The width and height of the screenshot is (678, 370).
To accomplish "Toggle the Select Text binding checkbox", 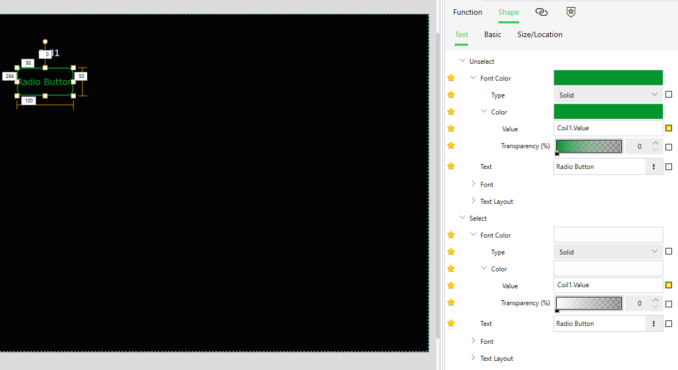I will pos(669,324).
